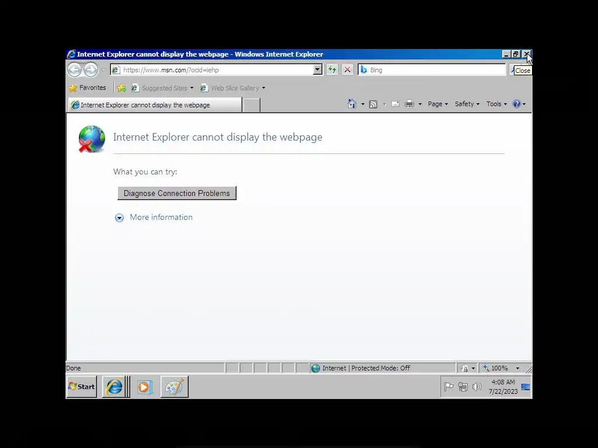Viewport: 598px width, 448px height.
Task: Open Action Center flag tray icon
Action: 449,387
